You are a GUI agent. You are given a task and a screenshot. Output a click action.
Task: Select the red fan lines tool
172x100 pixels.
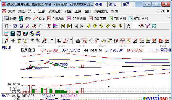pyautogui.click(x=66, y=41)
